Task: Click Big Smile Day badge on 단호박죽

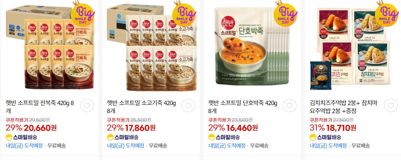Action: pos(286,14)
